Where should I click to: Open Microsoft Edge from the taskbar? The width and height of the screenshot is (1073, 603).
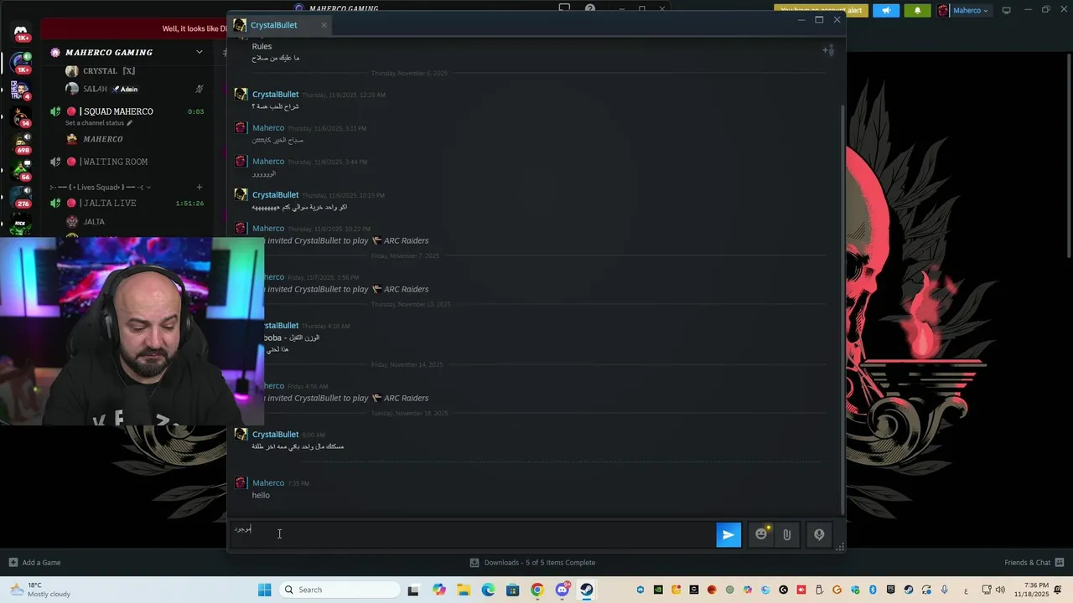[x=488, y=590]
